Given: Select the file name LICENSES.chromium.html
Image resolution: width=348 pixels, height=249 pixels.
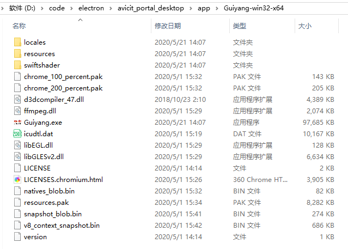Looking at the screenshot, I should click(64, 179).
